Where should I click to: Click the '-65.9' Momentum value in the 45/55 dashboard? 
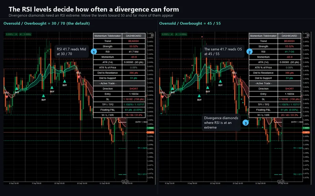[x=289, y=57]
